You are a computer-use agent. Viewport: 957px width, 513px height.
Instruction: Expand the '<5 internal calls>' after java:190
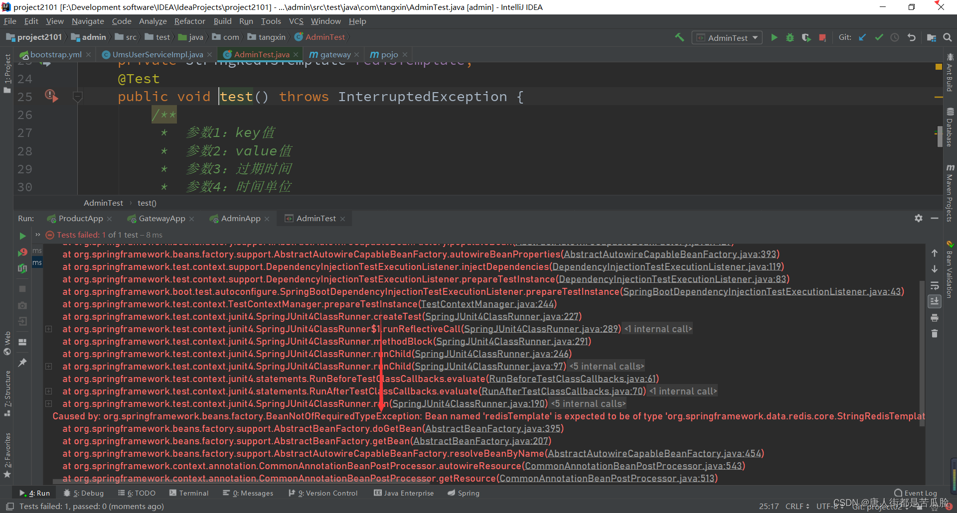click(x=589, y=404)
